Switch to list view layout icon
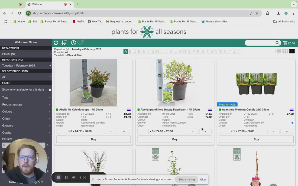Image resolution: width=298 pixels, height=186 pixels. pos(278,51)
